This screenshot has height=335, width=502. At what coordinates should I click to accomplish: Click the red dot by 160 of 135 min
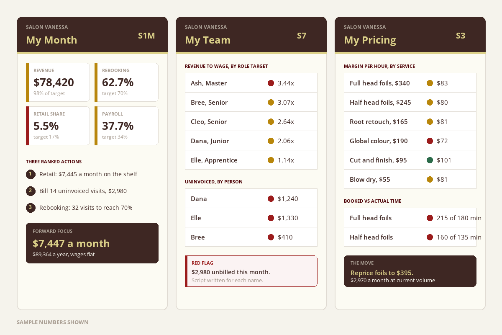pos(430,237)
